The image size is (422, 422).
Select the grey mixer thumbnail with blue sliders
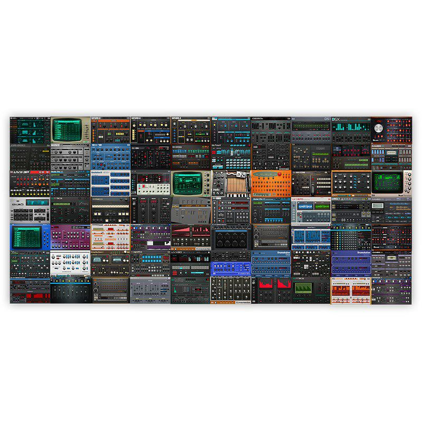150,291
